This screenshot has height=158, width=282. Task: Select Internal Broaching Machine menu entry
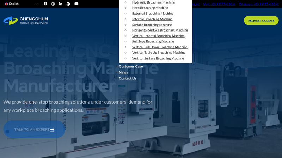(x=152, y=19)
